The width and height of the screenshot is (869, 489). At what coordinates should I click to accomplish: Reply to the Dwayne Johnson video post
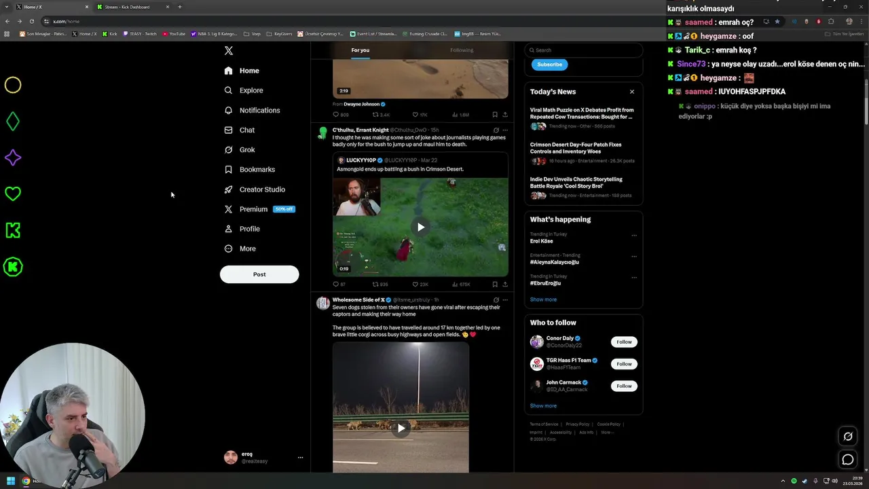(340, 115)
